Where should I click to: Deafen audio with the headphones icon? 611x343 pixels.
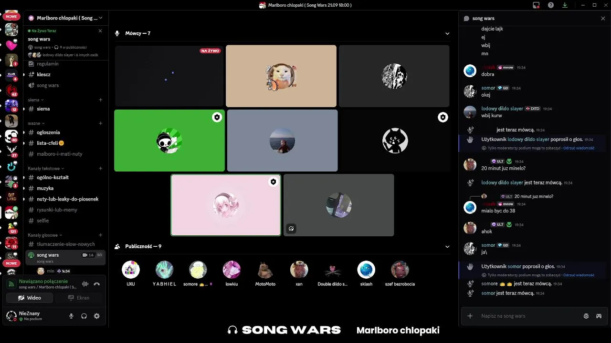(x=84, y=316)
